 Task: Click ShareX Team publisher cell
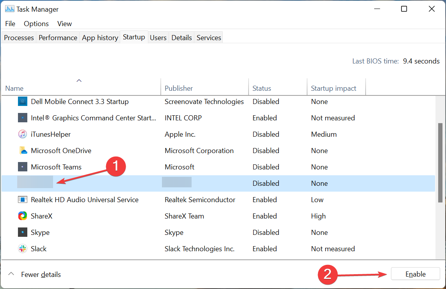click(x=184, y=216)
